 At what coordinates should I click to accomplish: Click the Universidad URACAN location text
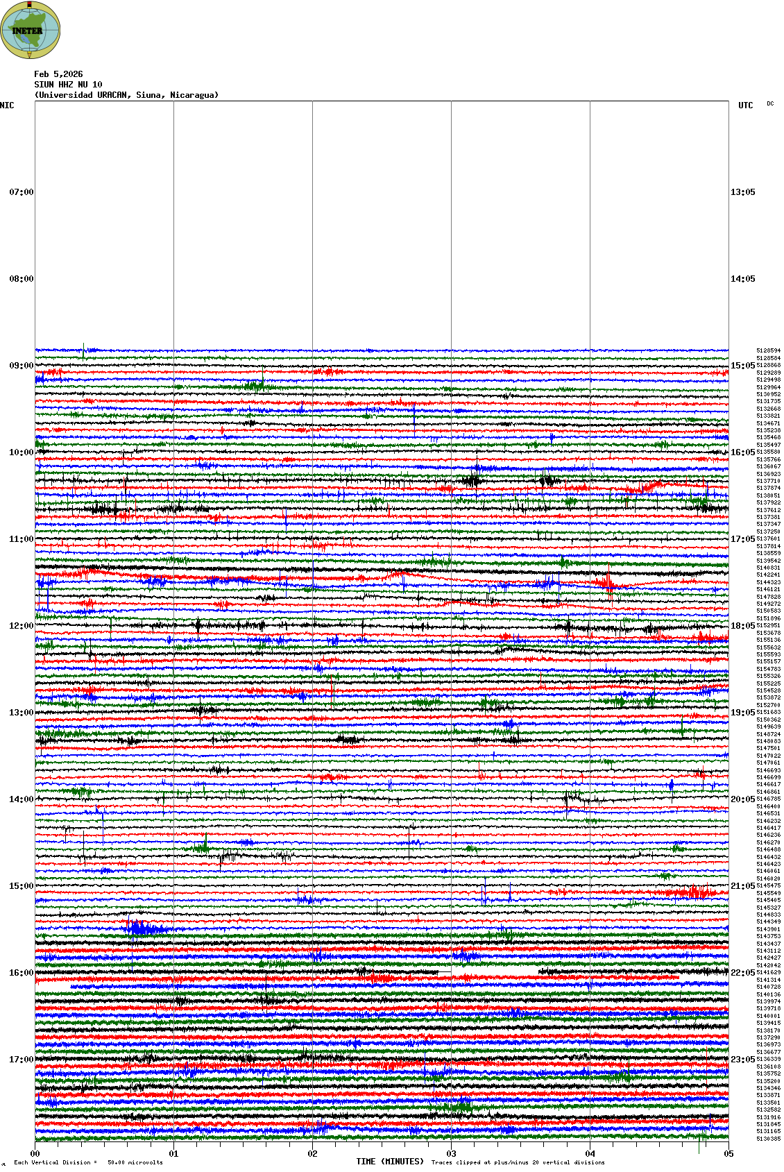[x=126, y=95]
